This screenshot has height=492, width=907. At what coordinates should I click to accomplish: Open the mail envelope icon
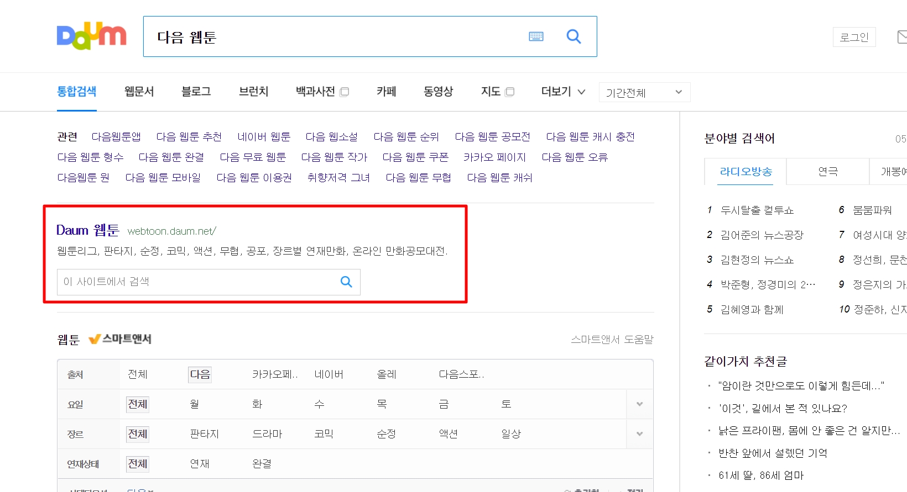click(902, 37)
